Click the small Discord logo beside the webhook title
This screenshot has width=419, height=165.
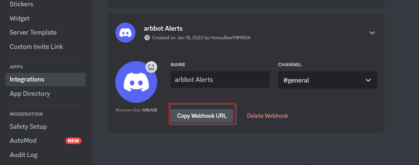(x=125, y=33)
